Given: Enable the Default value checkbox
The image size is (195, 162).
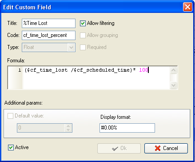Looking at the screenshot, I should pos(10,116).
